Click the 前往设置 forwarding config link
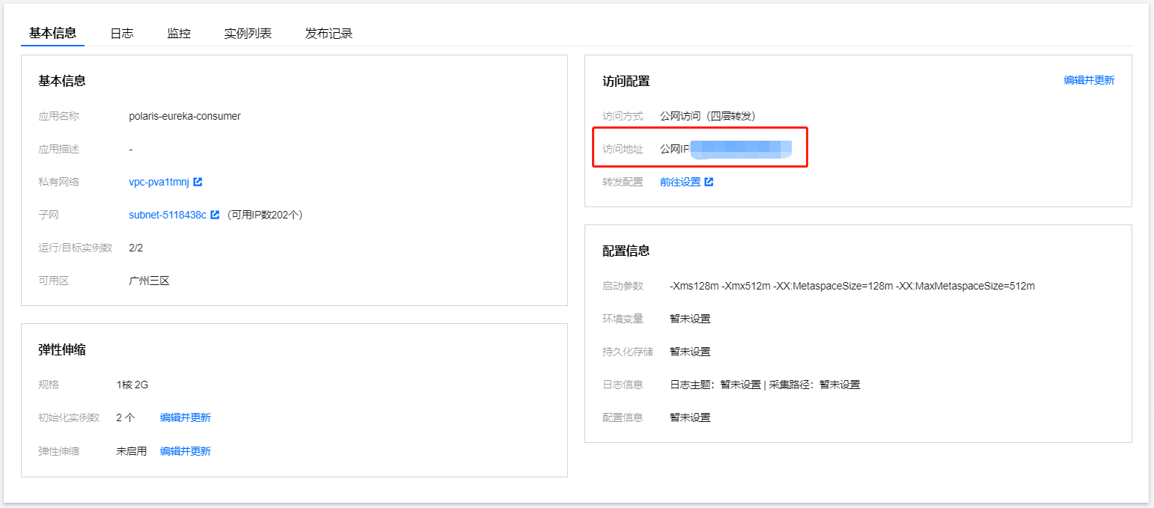1154x508 pixels. [x=680, y=182]
